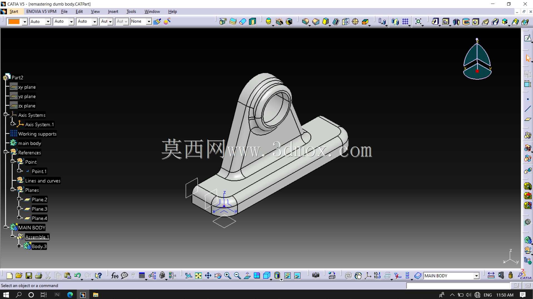Expand the Plane.2 tree node

click(19, 199)
